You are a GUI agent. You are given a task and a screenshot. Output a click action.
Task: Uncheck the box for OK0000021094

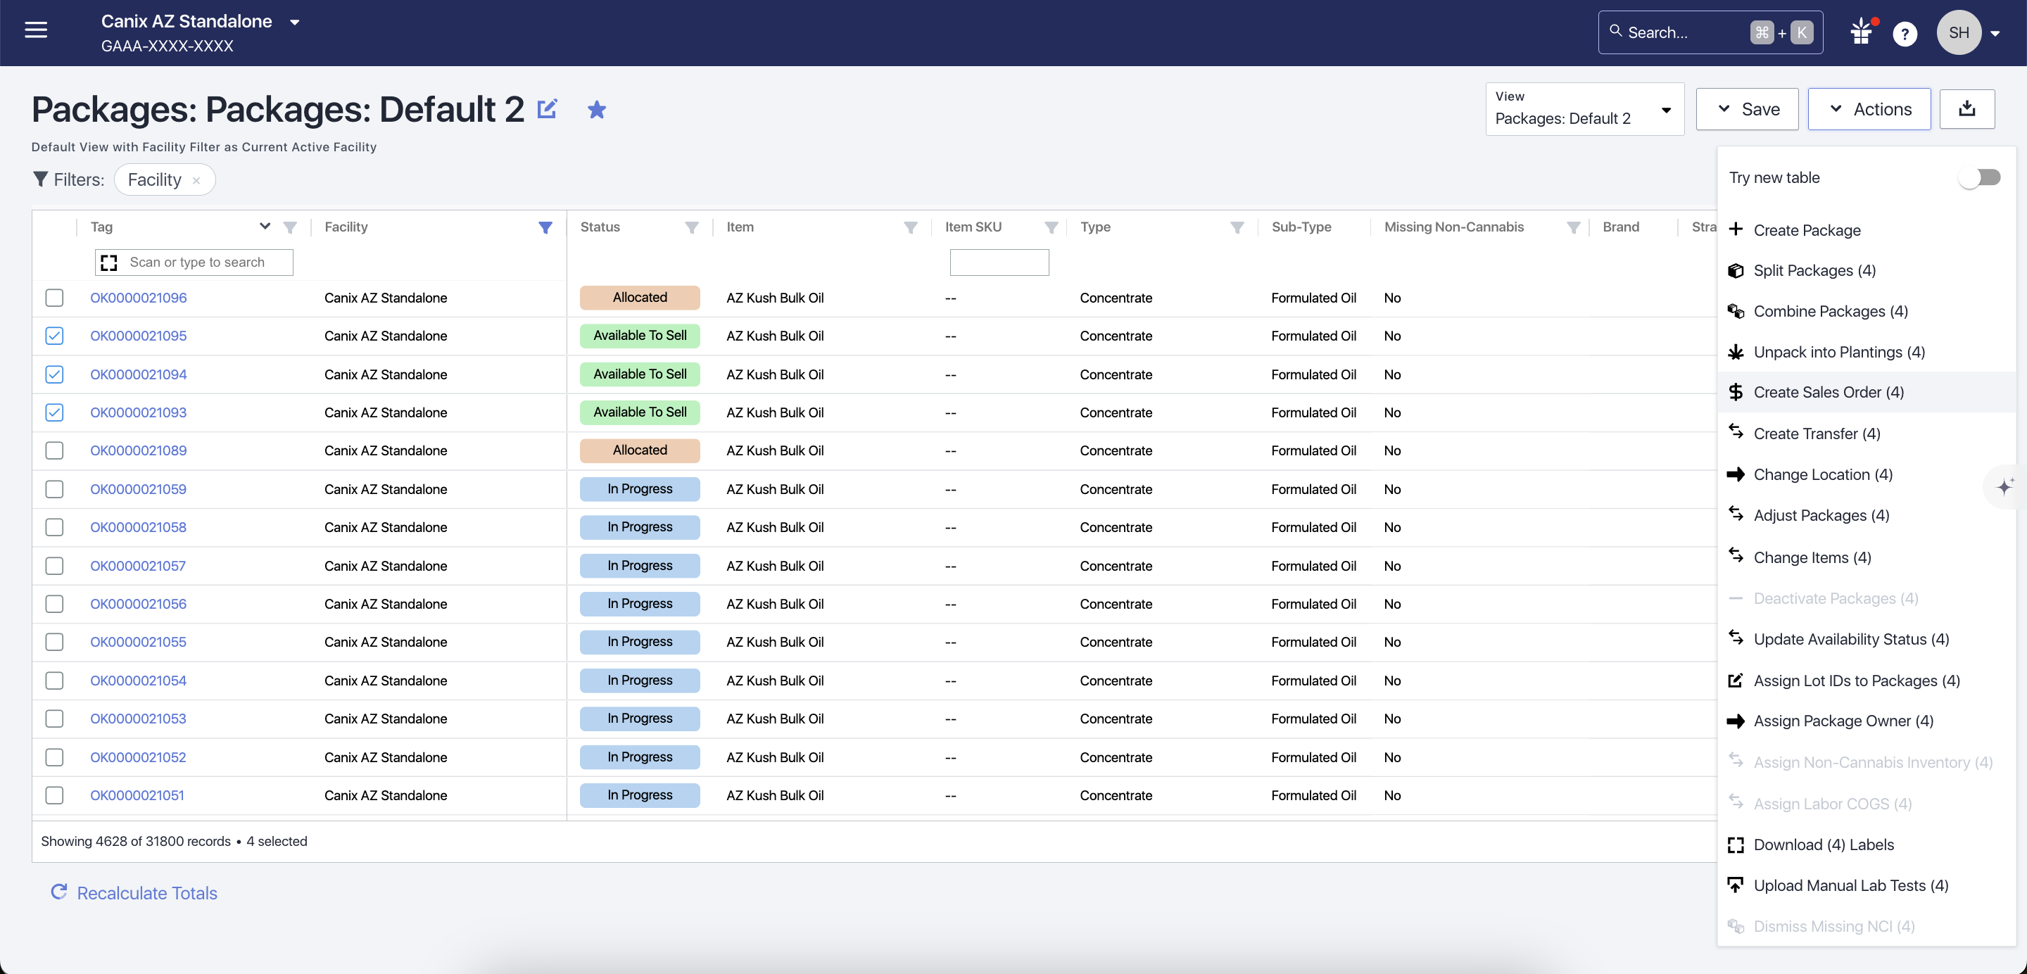[x=54, y=374]
